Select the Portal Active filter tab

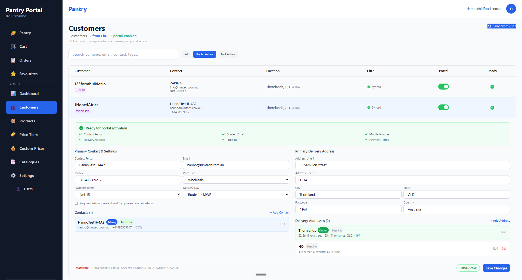[205, 54]
